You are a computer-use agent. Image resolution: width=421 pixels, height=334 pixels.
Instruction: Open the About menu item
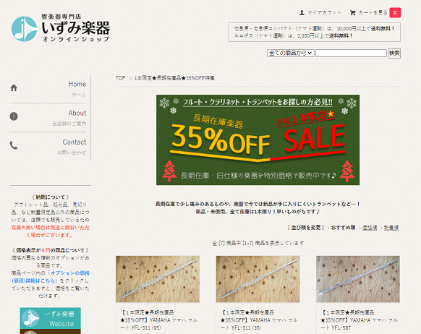pyautogui.click(x=77, y=114)
